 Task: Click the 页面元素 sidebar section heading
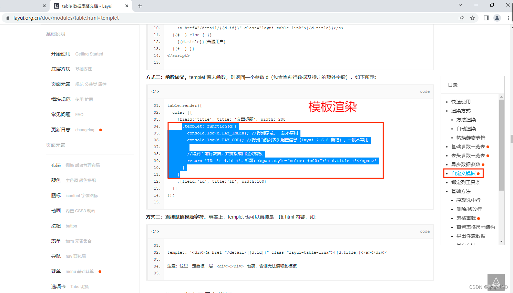pyautogui.click(x=55, y=145)
